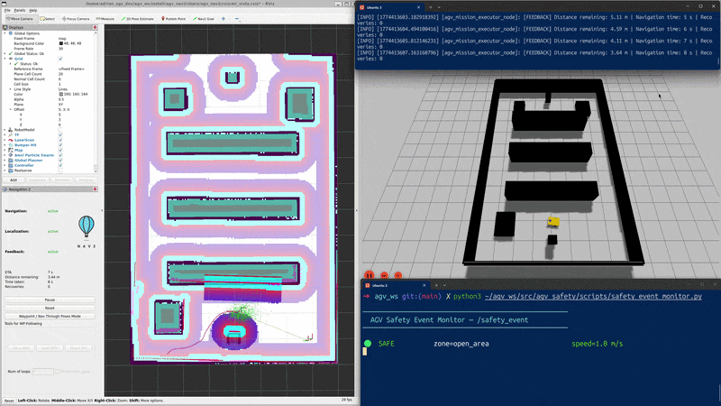Image resolution: width=721 pixels, height=406 pixels.
Task: Click the Global Options gear icon
Action: click(11, 33)
